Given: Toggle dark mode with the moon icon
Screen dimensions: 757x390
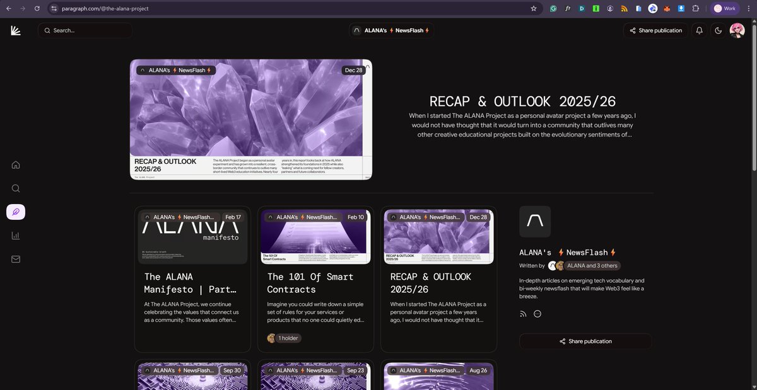Looking at the screenshot, I should tap(718, 30).
